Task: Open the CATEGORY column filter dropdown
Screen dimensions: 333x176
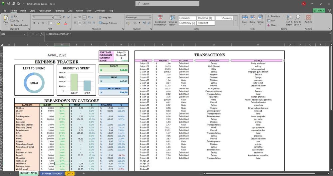Action: pos(230,60)
